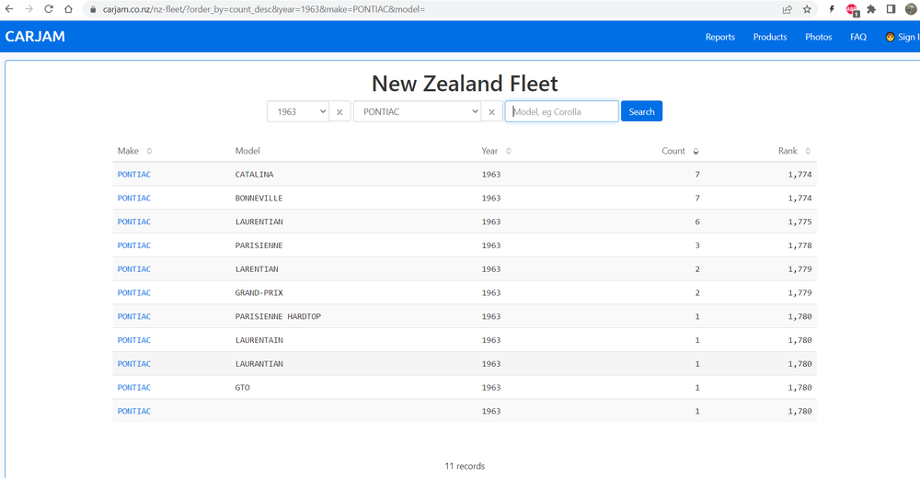920x478 pixels.
Task: Open the PONTIAC link in the GTO row
Action: [133, 387]
